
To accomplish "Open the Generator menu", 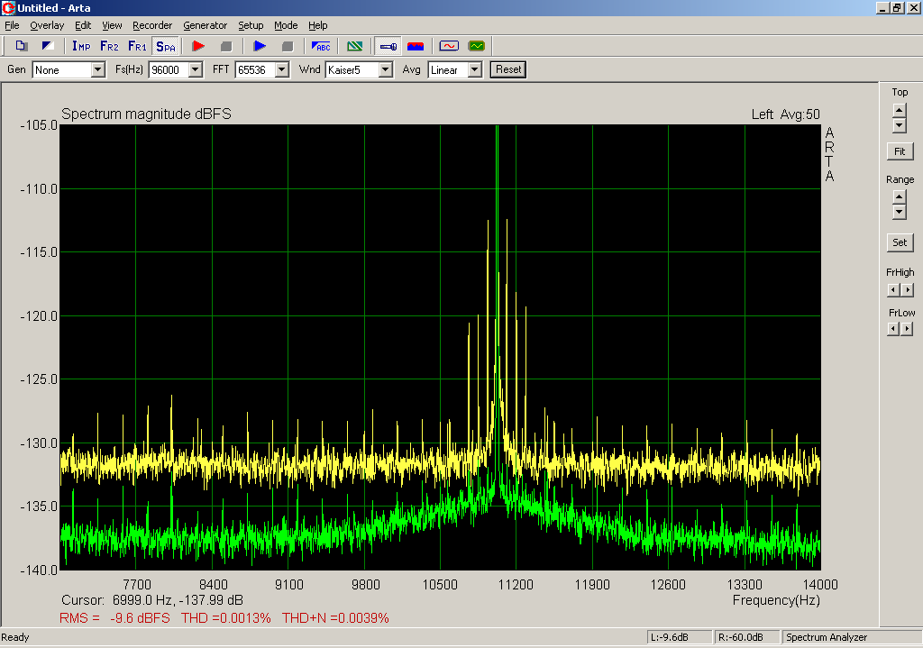I will [205, 25].
